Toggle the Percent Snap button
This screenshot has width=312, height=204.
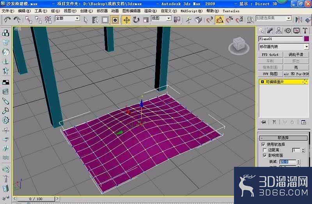[x=229, y=20]
